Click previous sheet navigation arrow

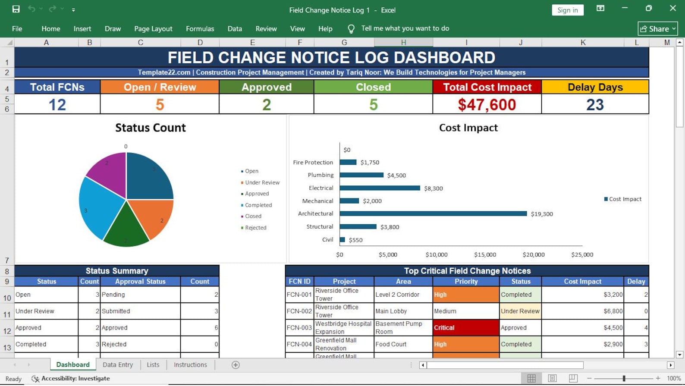(x=15, y=365)
